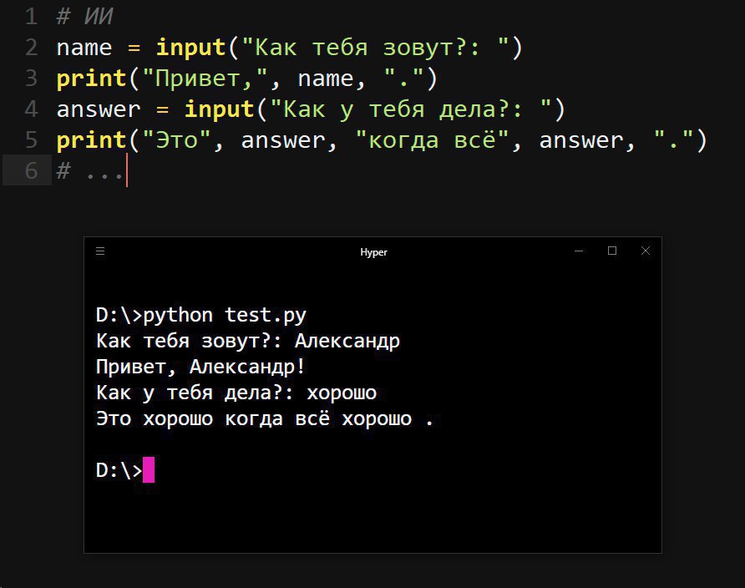Click the Hyper window title
This screenshot has height=588, width=745.
tap(373, 252)
